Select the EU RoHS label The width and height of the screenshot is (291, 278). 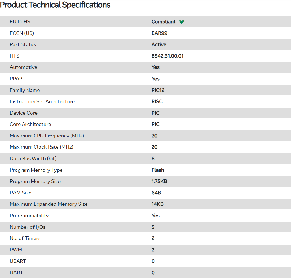pos(20,22)
